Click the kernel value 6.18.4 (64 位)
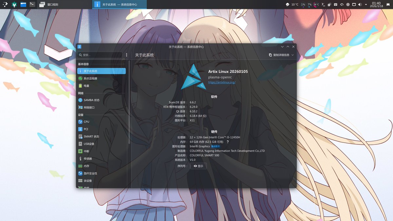Image resolution: width=393 pixels, height=221 pixels. (198, 116)
